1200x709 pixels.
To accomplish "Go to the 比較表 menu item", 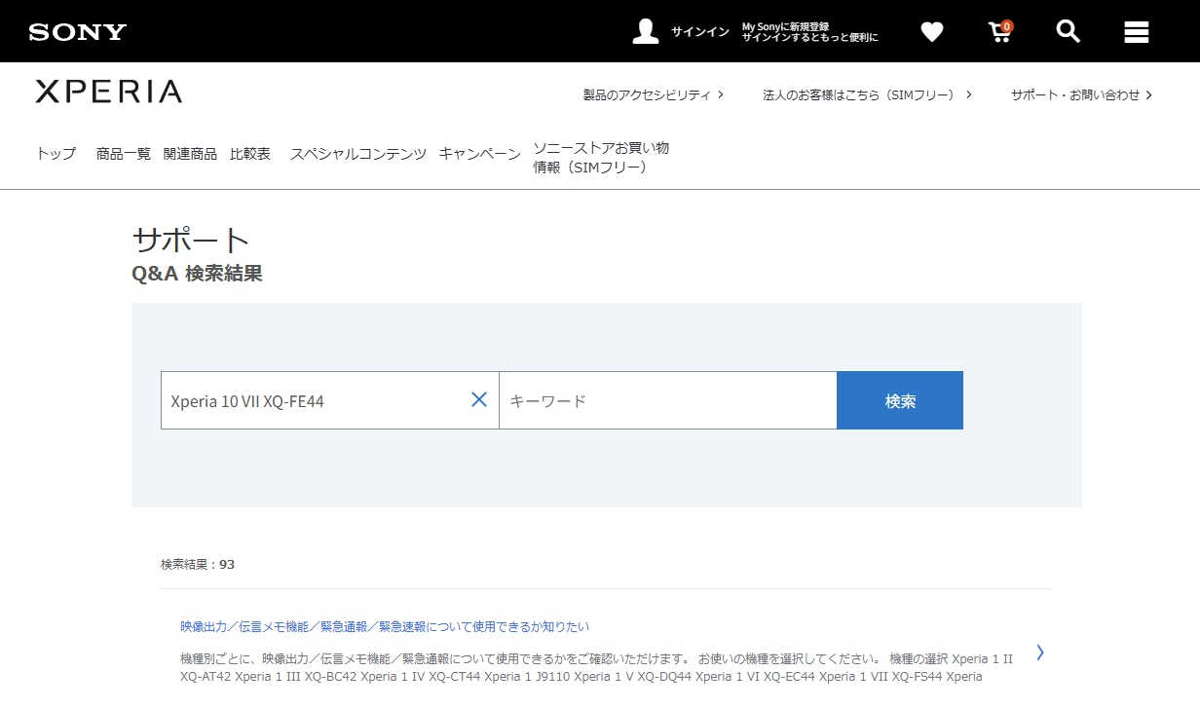I will 250,154.
